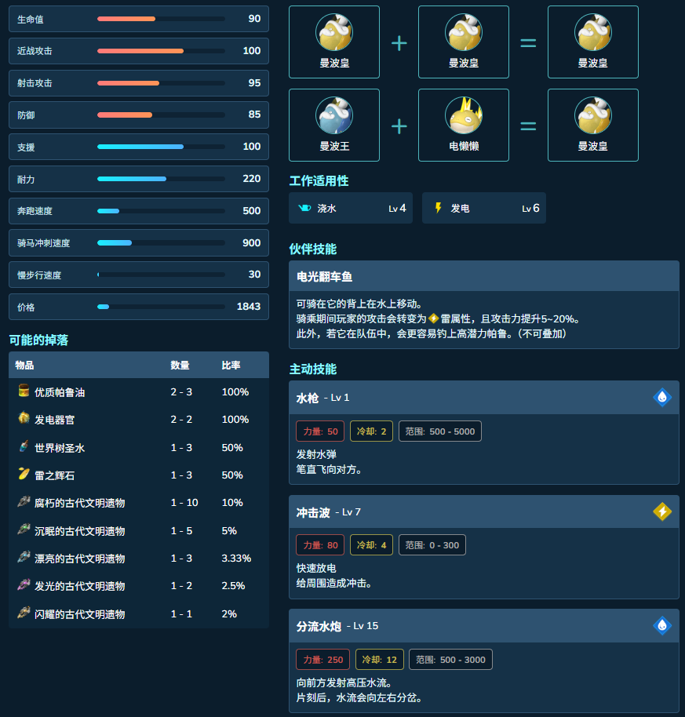Click the 数量 column header
This screenshot has width=685, height=717.
pos(180,365)
